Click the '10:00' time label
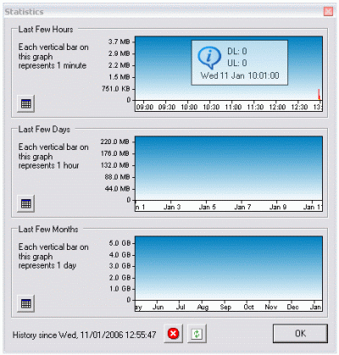 pos(189,108)
